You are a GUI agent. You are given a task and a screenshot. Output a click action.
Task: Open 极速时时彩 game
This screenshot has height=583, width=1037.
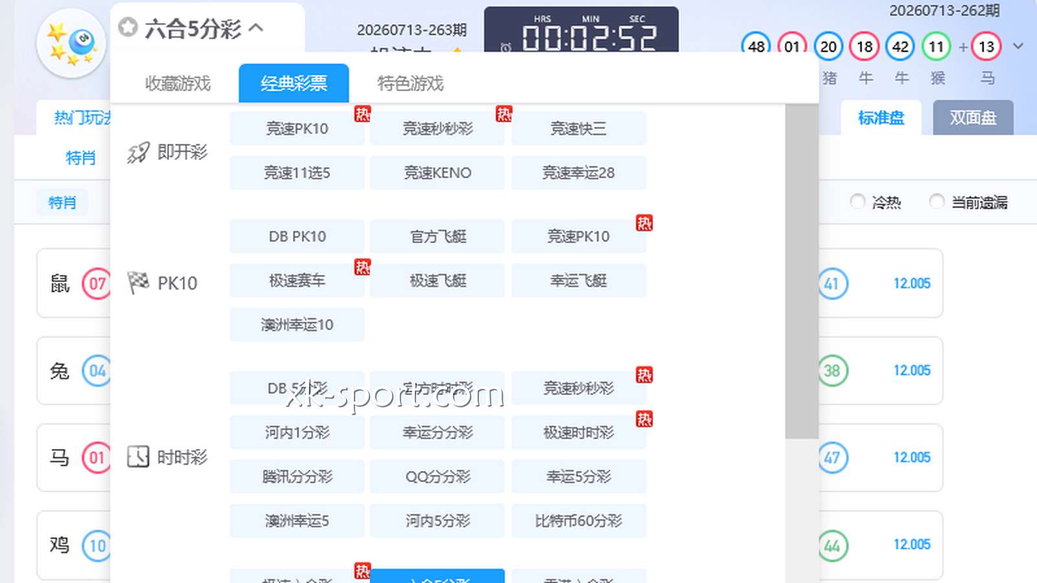pos(579,432)
